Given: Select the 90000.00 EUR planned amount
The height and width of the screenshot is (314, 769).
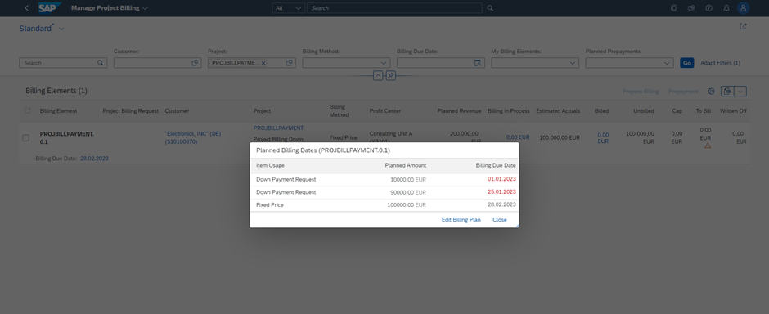Looking at the screenshot, I should (408, 192).
